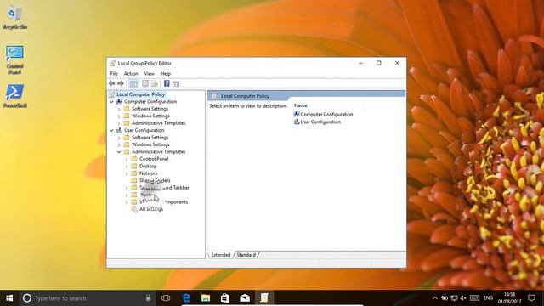Open the File menu
Image resolution: width=544 pixels, height=306 pixels.
114,74
